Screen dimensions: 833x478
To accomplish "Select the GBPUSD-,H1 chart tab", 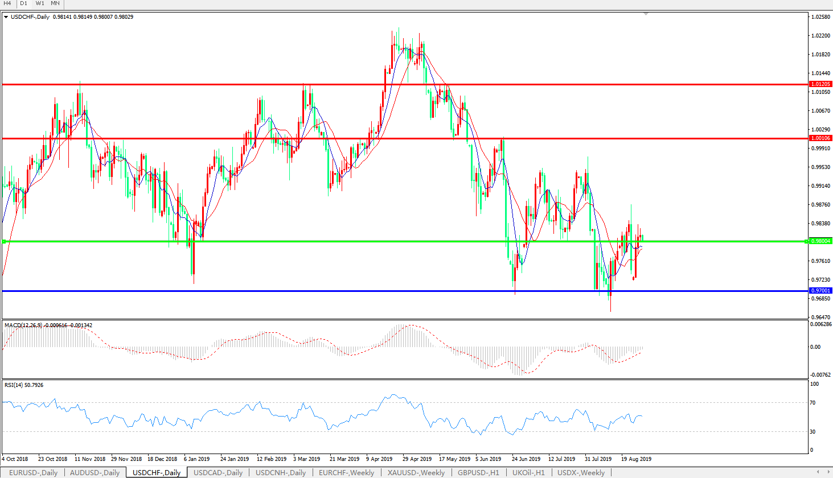I will coord(478,472).
